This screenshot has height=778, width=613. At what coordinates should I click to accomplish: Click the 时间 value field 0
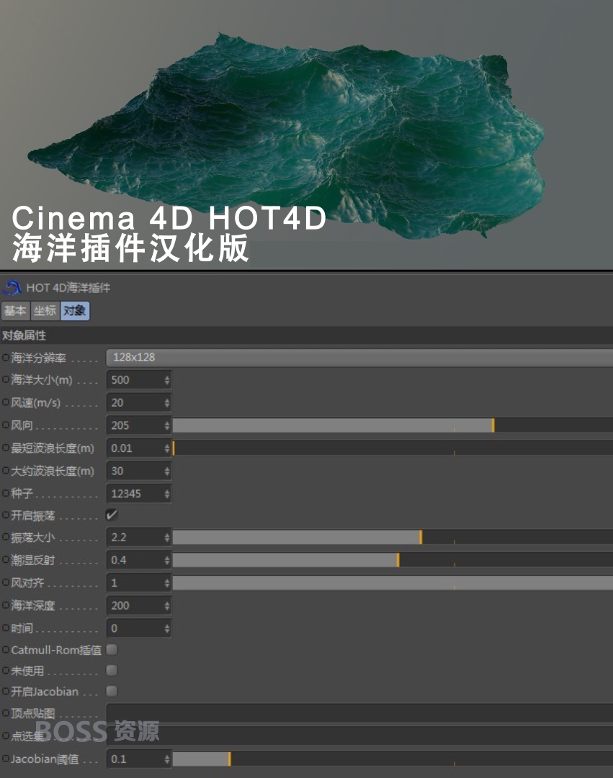click(135, 628)
